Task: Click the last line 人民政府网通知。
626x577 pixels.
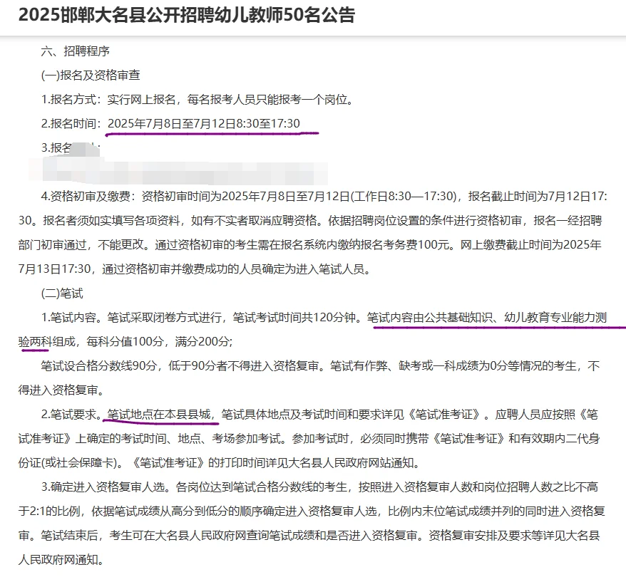Action: click(62, 560)
